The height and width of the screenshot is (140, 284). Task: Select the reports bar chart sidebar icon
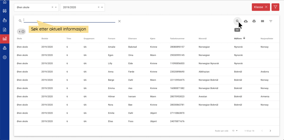click(x=5, y=39)
